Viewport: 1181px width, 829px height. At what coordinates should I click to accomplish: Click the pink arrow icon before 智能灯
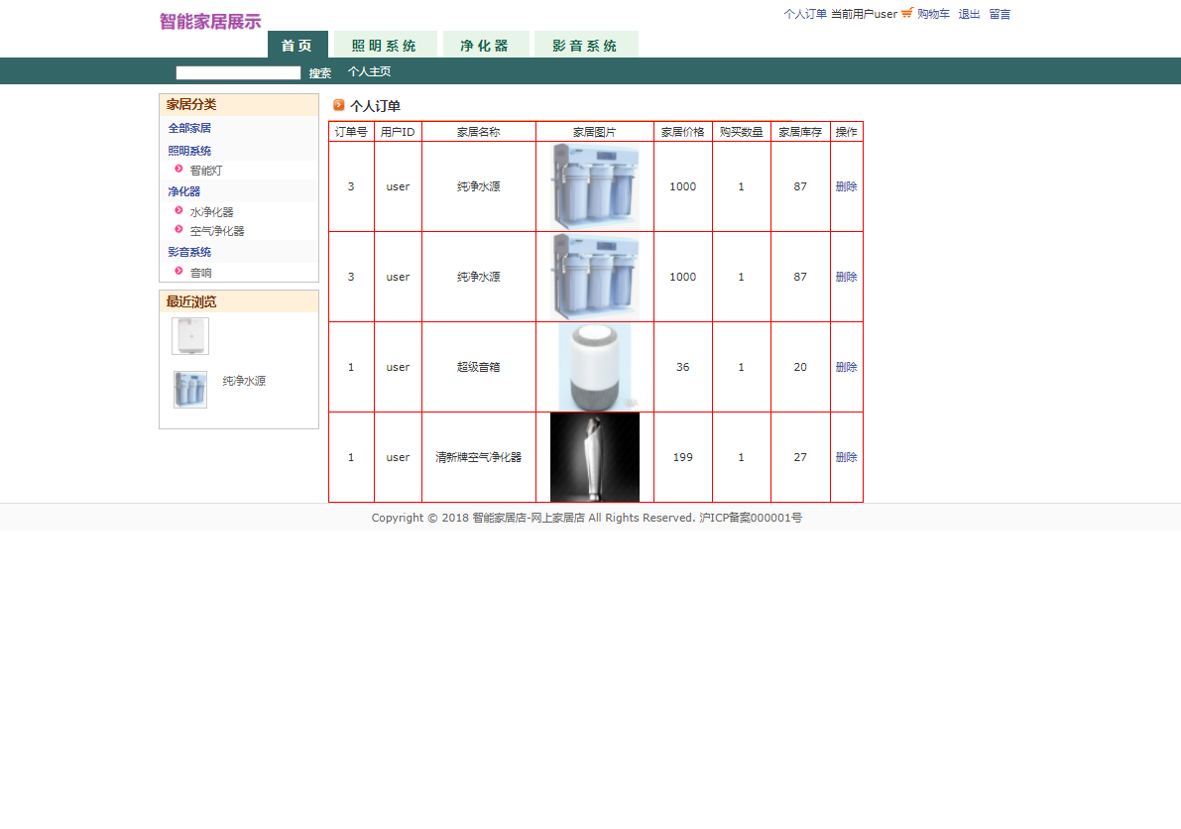pyautogui.click(x=178, y=169)
